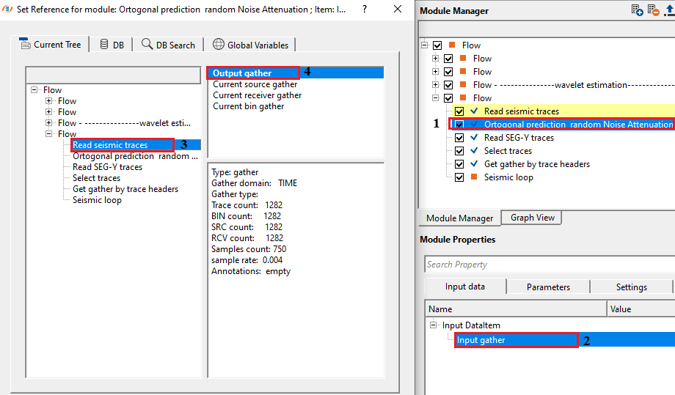Disable the Seismic loop module checkbox
The image size is (675, 395).
pos(460,177)
